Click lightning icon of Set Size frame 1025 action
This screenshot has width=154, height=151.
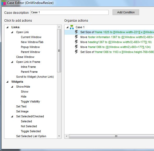[76, 32]
